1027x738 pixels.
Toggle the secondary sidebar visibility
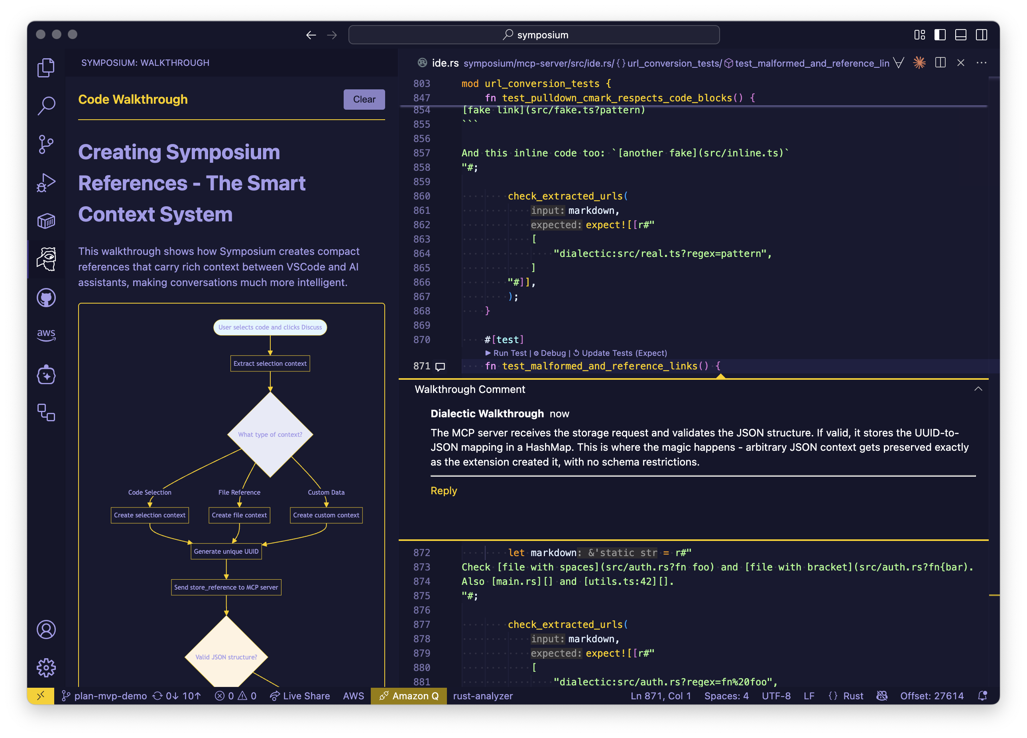pos(982,35)
